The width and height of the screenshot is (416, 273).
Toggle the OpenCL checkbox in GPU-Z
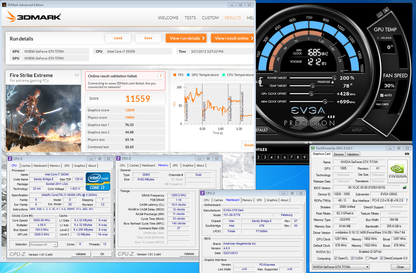coord(336,258)
